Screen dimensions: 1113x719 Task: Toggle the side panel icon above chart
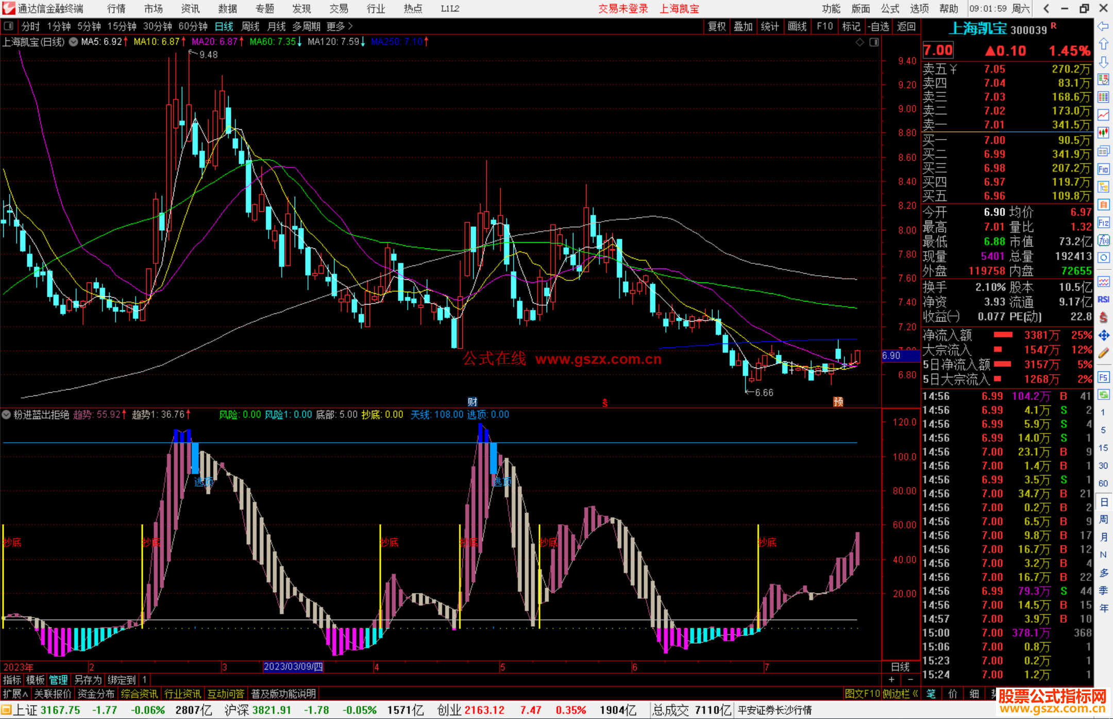click(874, 42)
